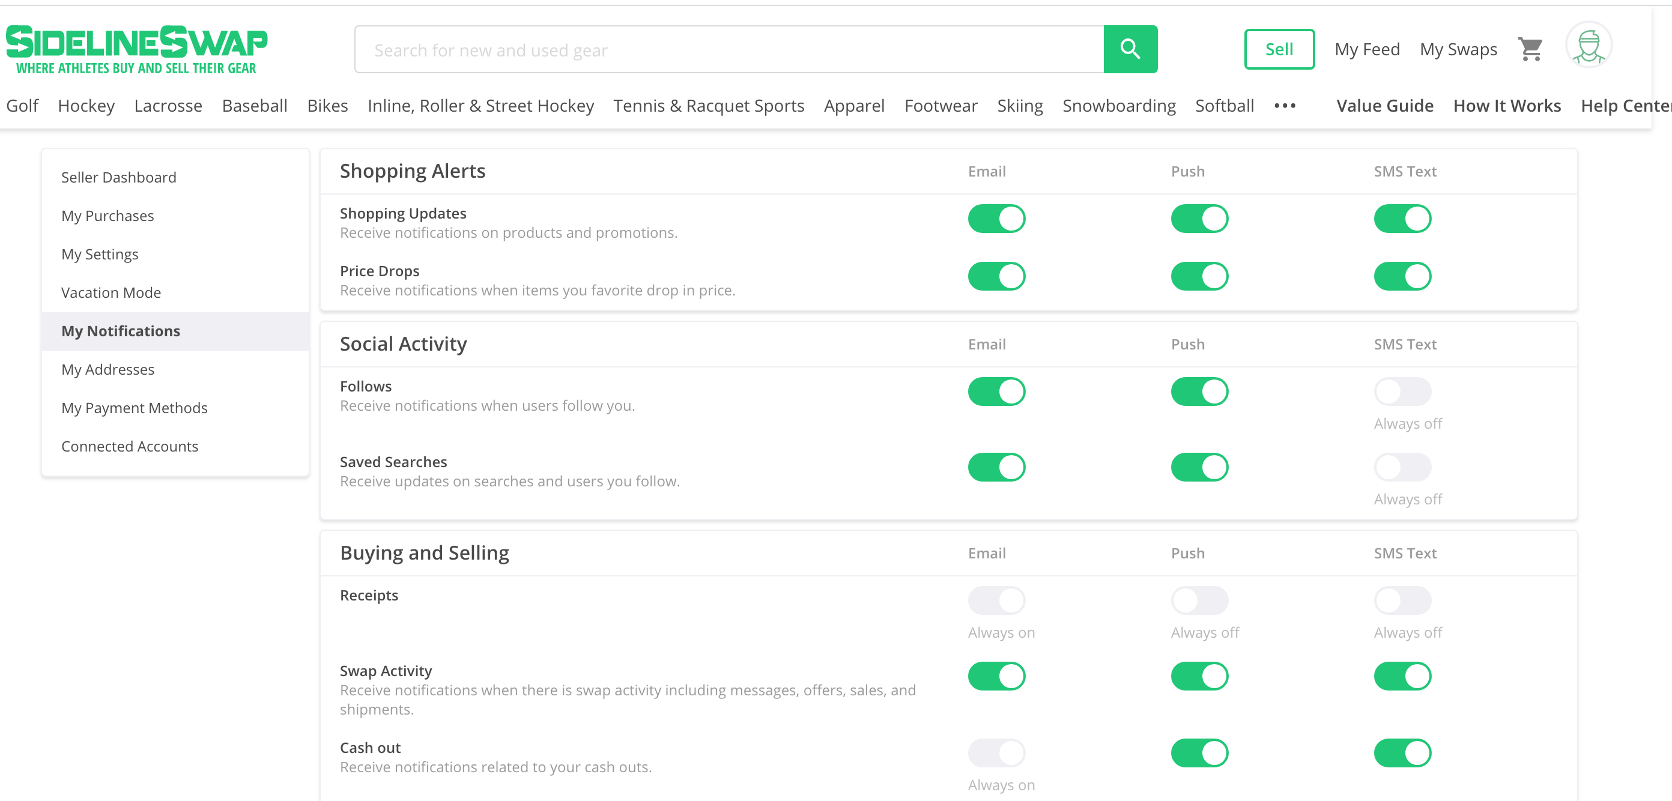Toggle Shopping Updates email notifications
Viewport: 1672px width, 801px height.
click(x=996, y=219)
